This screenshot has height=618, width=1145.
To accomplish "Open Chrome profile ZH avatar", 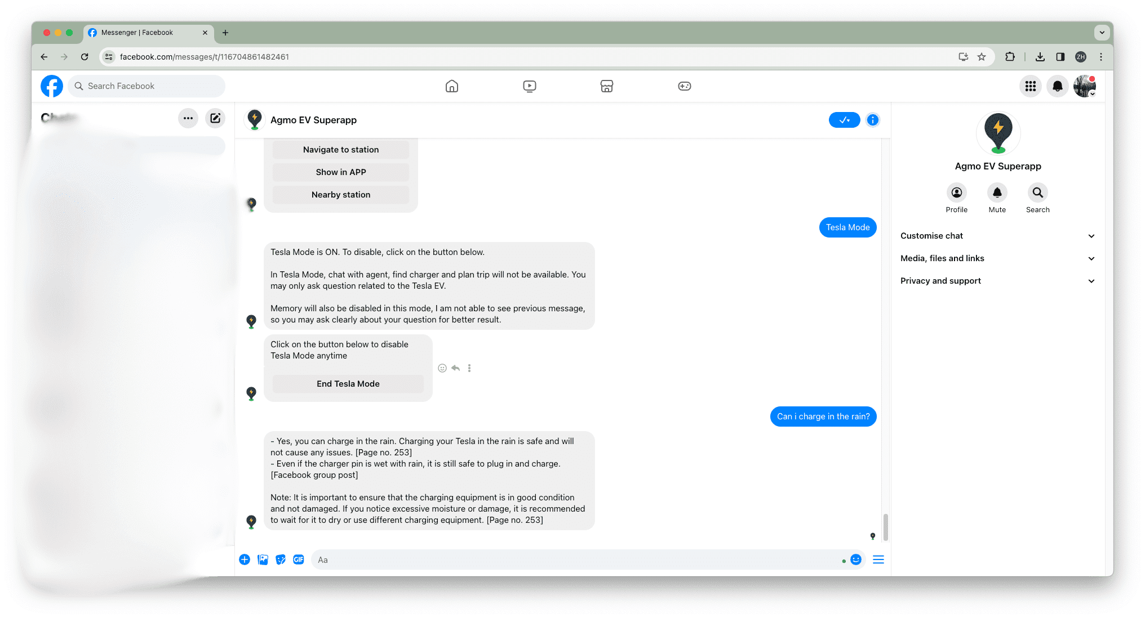I will click(1081, 57).
